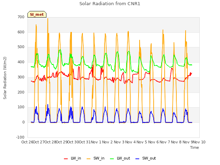Viewport: 220px width, 165px height.
Task: Click the blue SW_out legend color marker
Action: pos(137,159)
